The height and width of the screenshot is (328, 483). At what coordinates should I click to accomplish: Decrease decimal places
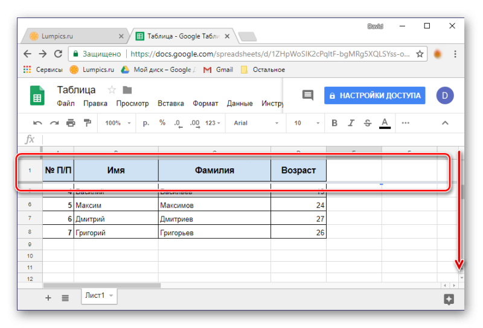coord(178,124)
